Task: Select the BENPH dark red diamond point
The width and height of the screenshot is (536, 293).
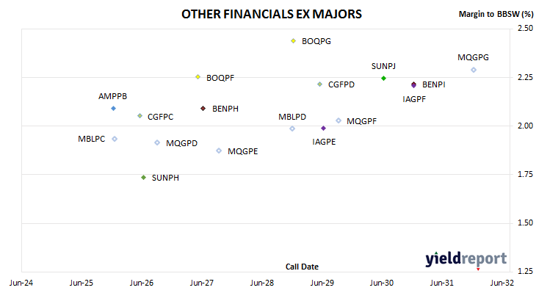Action: point(203,109)
